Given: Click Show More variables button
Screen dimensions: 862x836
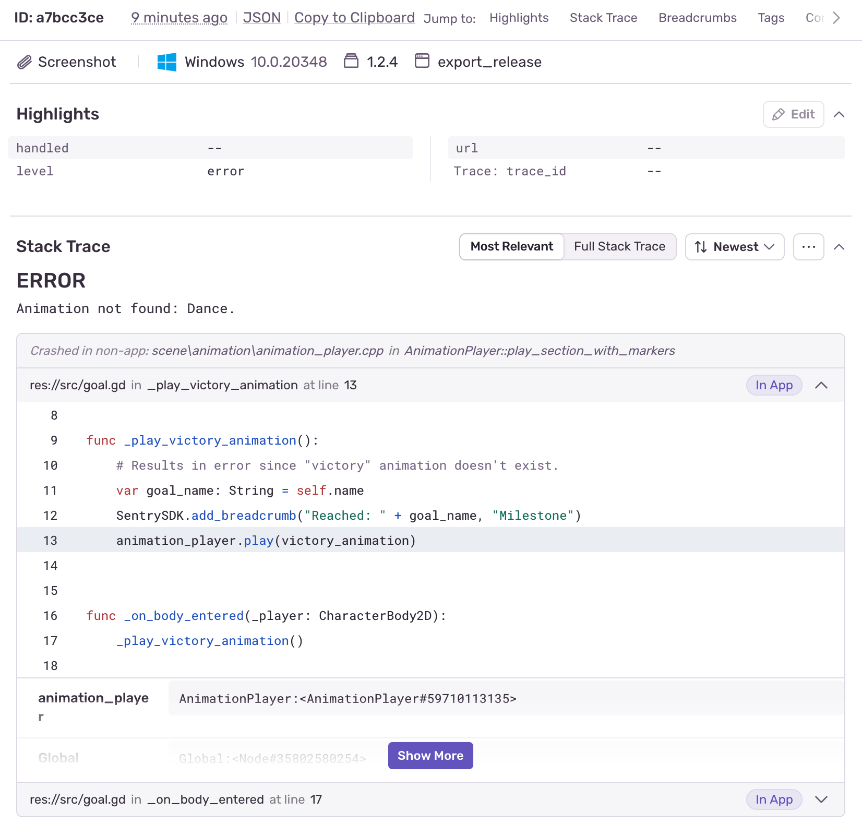Looking at the screenshot, I should click(x=430, y=756).
